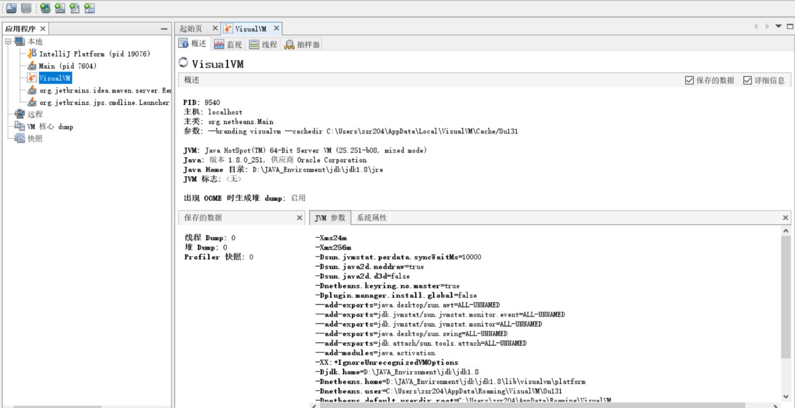This screenshot has height=408, width=795.
Task: Click the spinner icon beside VisualVM heading
Action: coord(184,63)
